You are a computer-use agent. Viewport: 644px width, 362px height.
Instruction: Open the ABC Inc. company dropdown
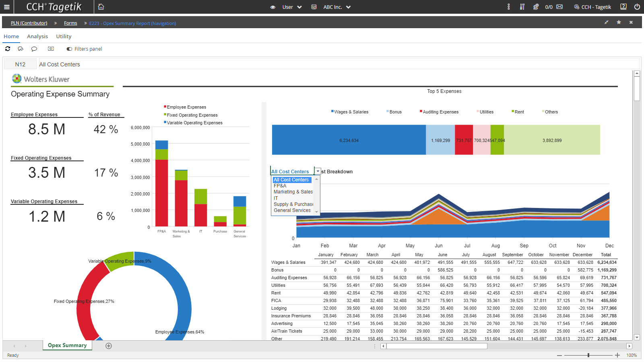click(x=336, y=7)
